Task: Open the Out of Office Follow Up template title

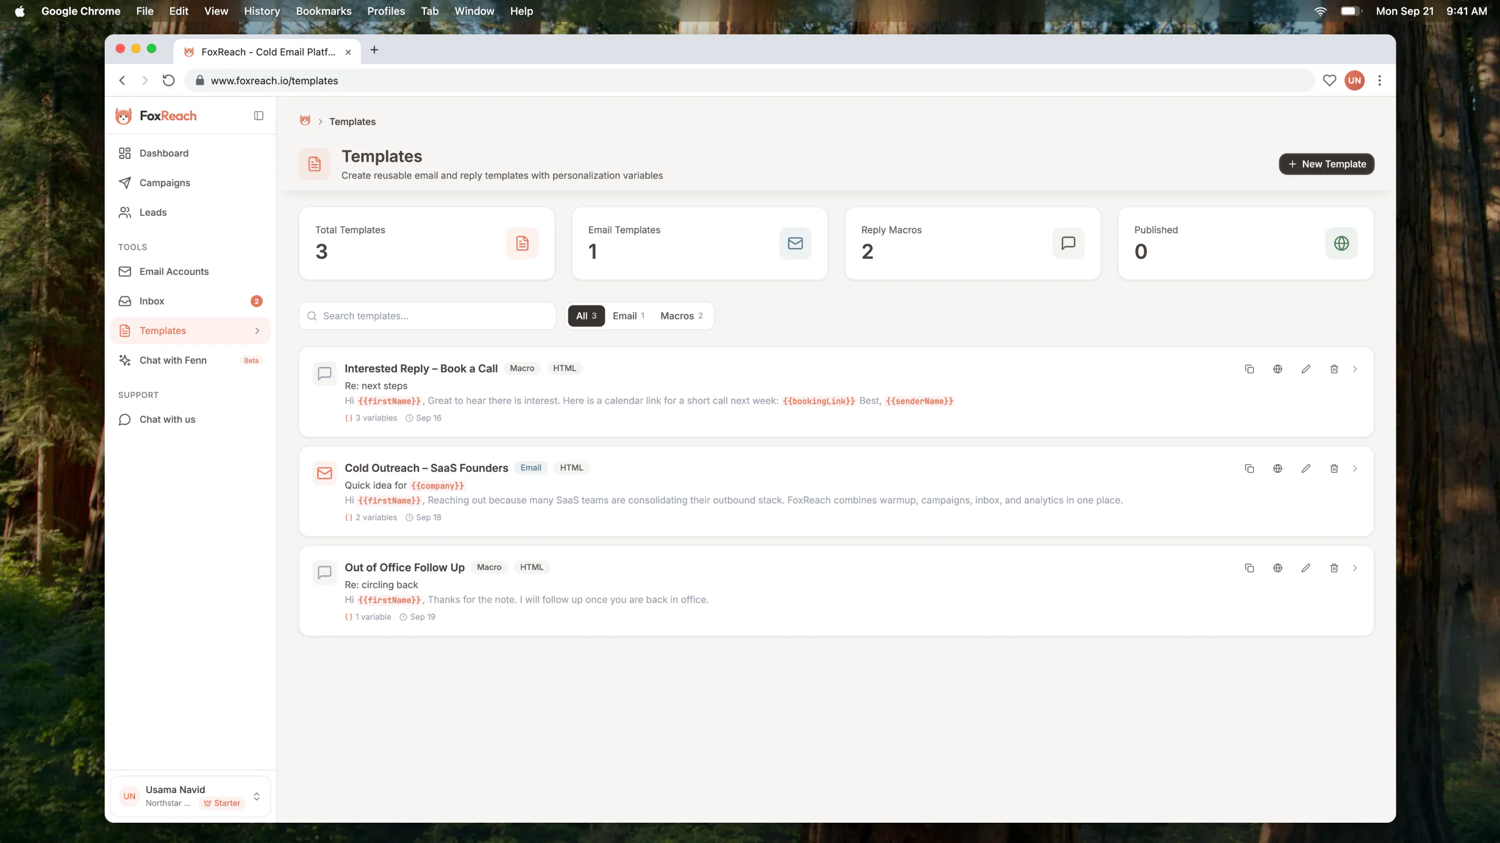Action: 405,568
